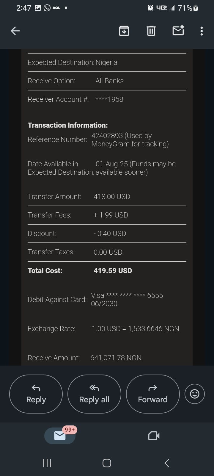Tap the Reply all button

94,394
